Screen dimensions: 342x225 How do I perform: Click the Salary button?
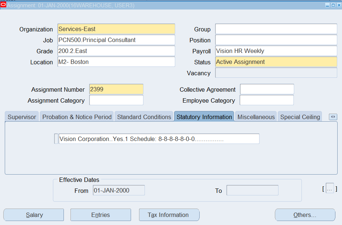coord(34,215)
